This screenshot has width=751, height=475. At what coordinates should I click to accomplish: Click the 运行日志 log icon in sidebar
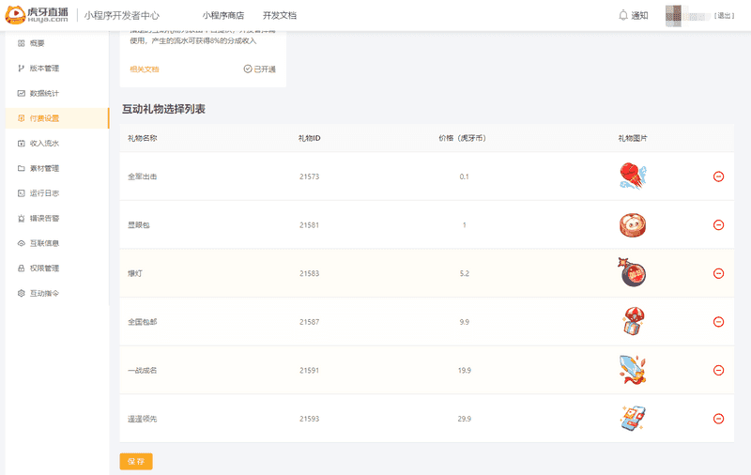click(21, 193)
